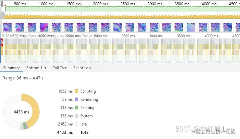Click the 'Scripting' legend label

pyautogui.click(x=88, y=91)
